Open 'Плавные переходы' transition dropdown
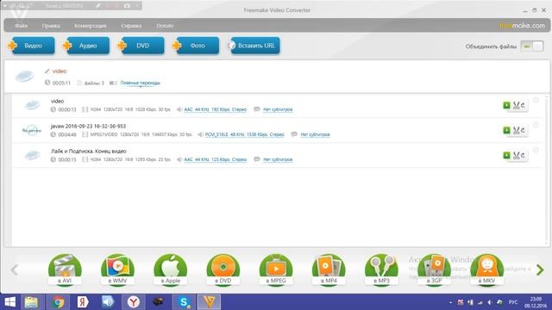552x310 pixels. pyautogui.click(x=140, y=83)
